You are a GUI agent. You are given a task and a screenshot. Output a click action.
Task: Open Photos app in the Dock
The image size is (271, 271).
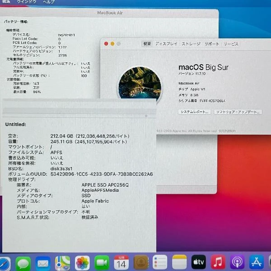pyautogui.click(x=82, y=263)
